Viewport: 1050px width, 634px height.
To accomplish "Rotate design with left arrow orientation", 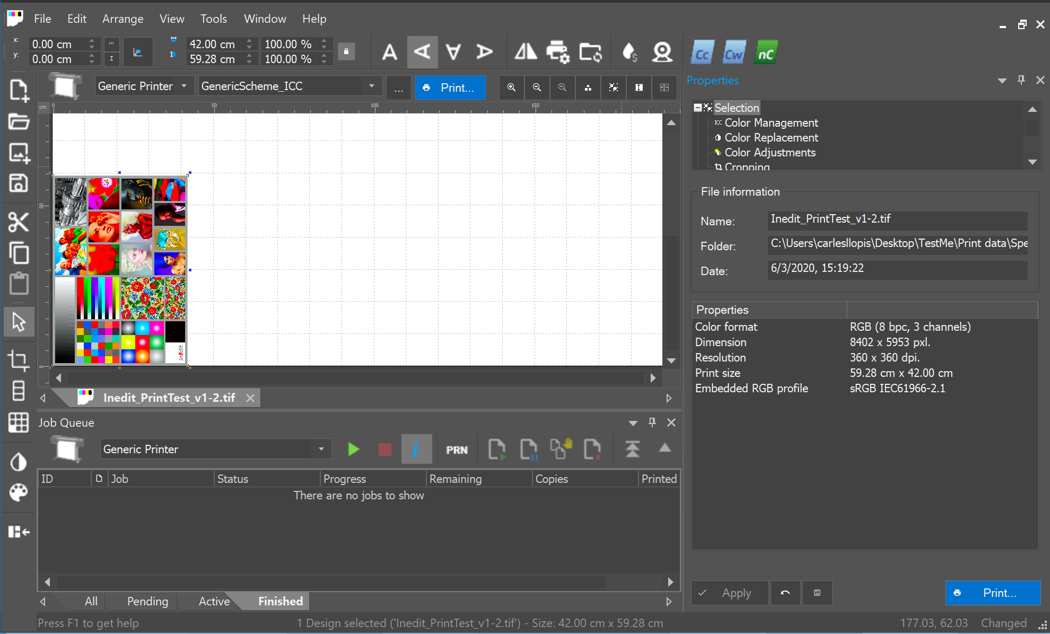I will [422, 52].
